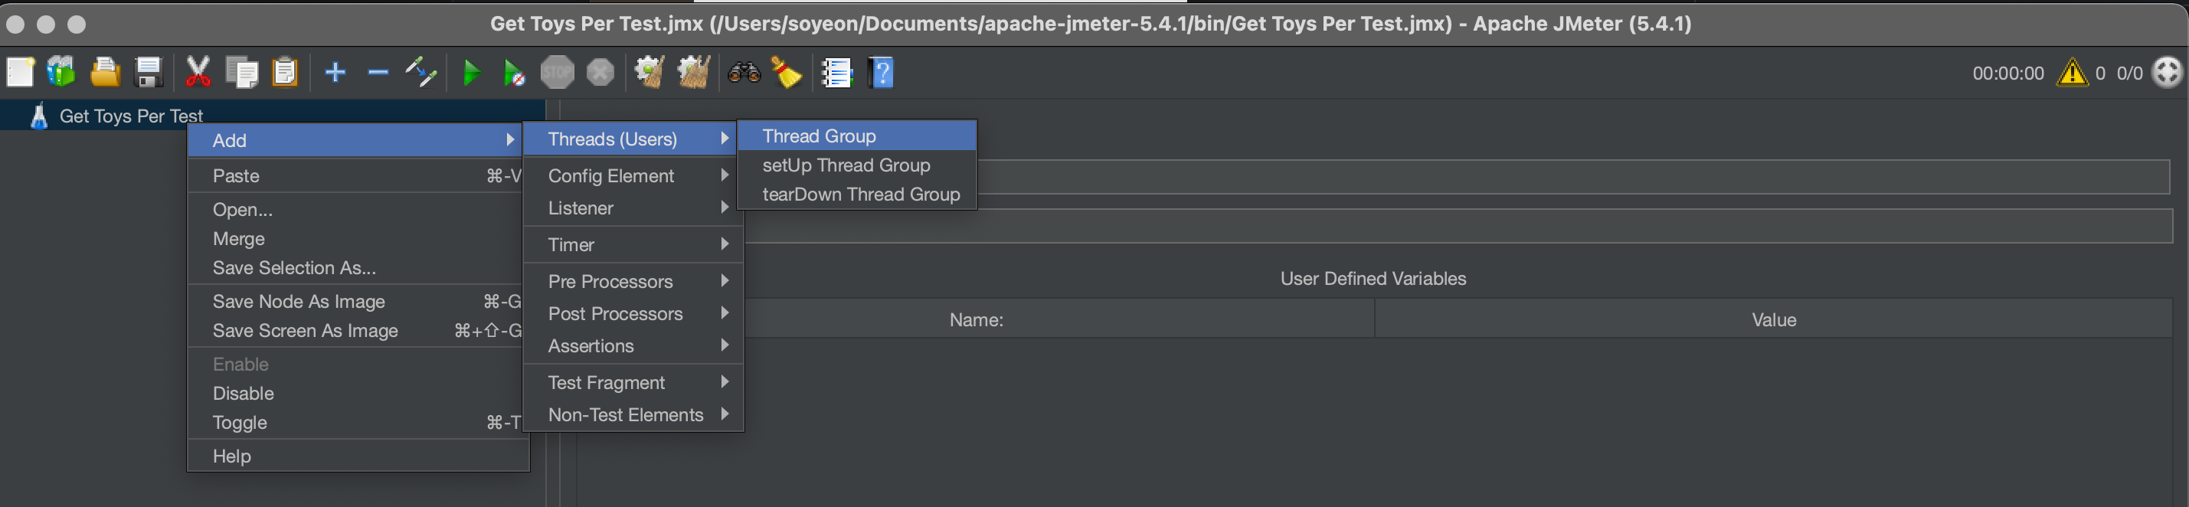
Task: Expand Listener submenu
Action: pos(633,208)
